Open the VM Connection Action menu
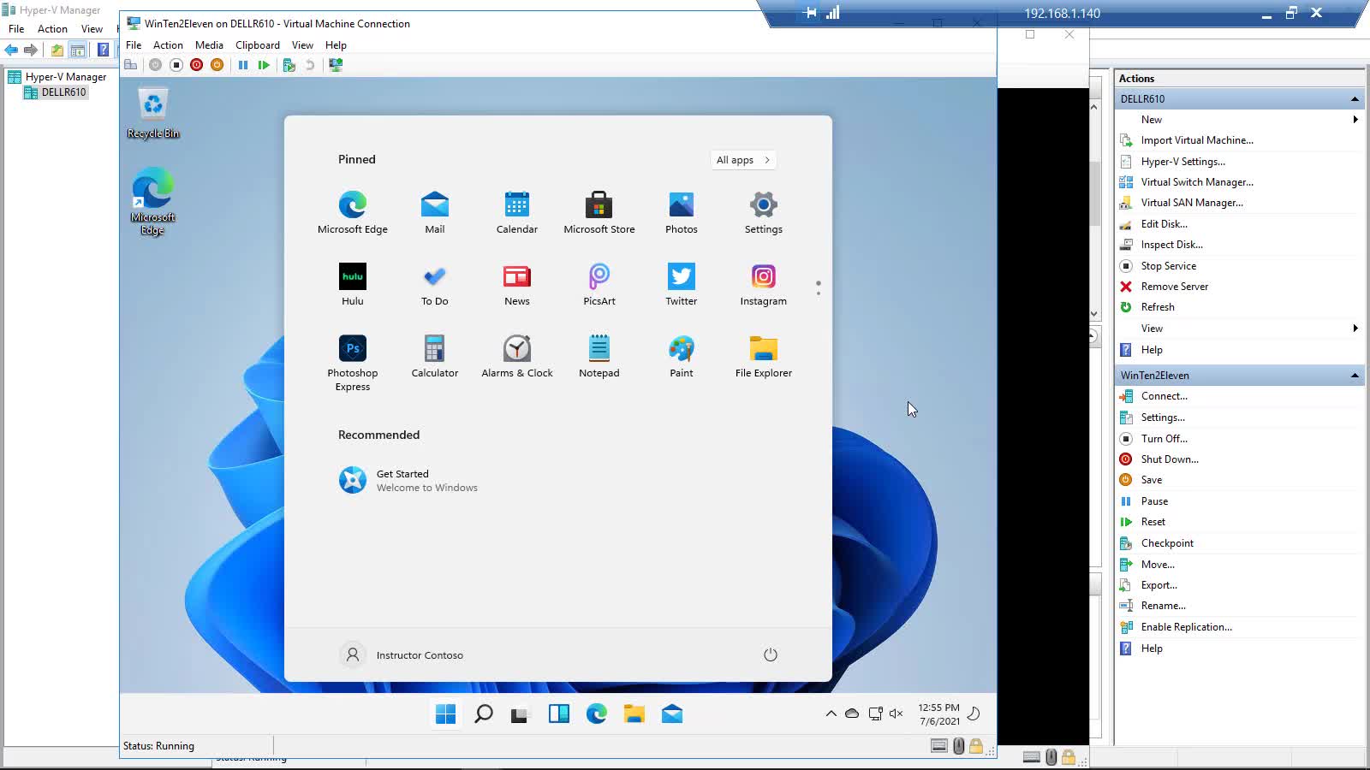Viewport: 1370px width, 770px height. click(168, 45)
